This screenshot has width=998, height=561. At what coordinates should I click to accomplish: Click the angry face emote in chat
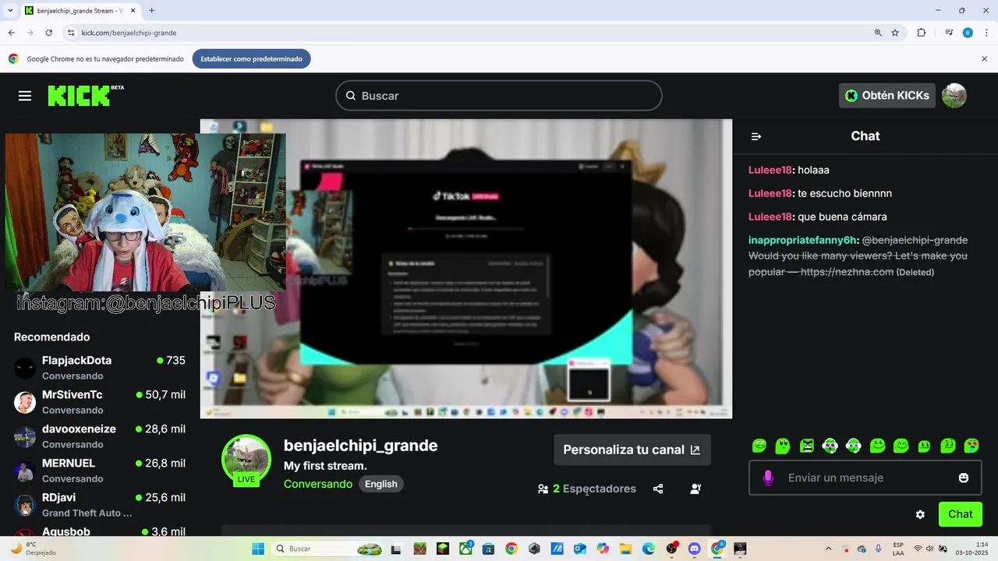(807, 446)
